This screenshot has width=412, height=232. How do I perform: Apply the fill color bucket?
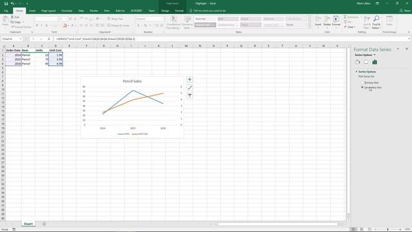65,26
